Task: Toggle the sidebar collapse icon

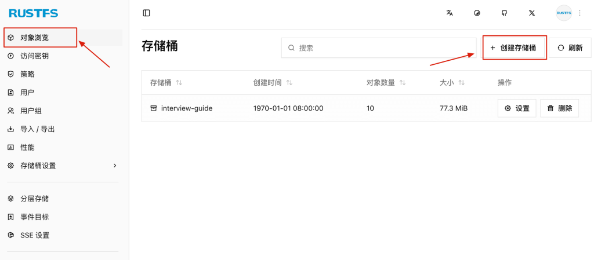Action: pyautogui.click(x=146, y=13)
